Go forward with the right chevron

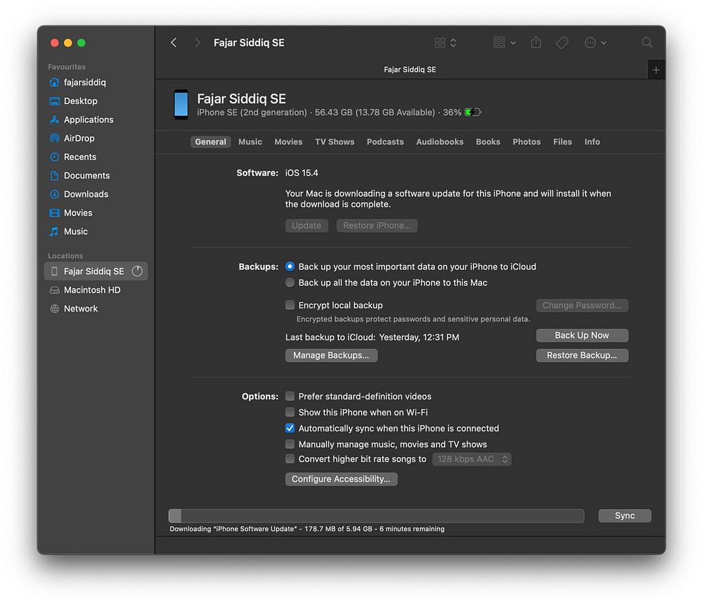[197, 43]
